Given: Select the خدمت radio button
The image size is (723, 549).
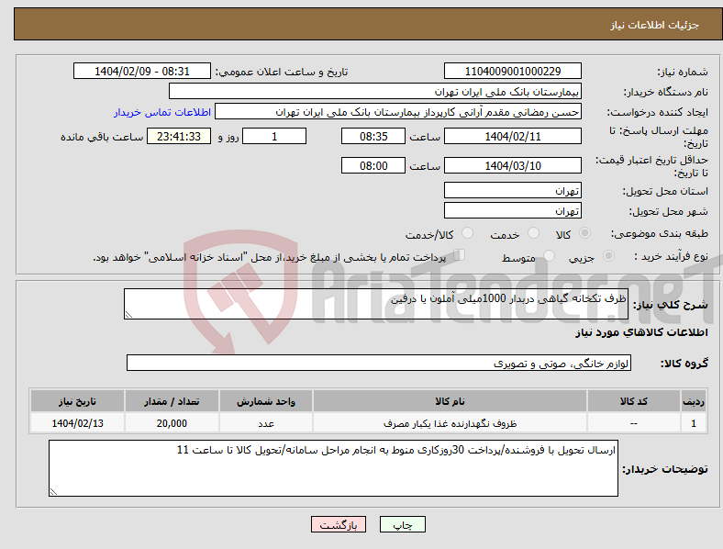Looking at the screenshot, I should tap(533, 233).
